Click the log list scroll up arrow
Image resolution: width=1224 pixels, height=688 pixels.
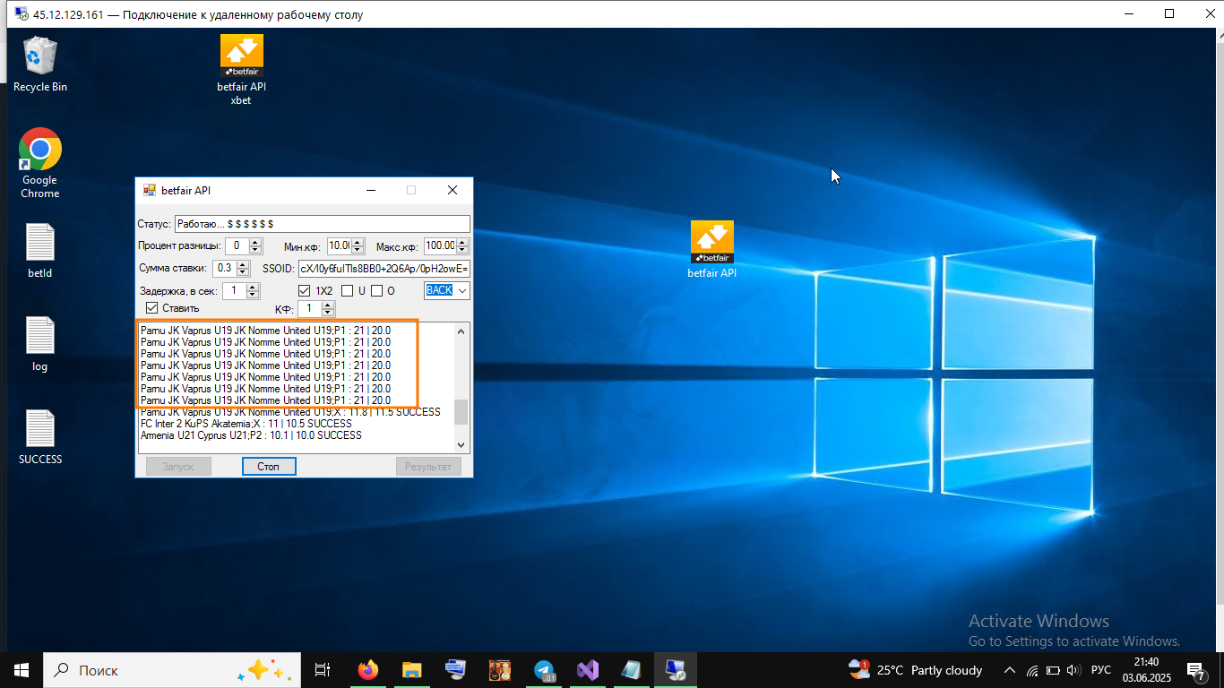click(461, 331)
